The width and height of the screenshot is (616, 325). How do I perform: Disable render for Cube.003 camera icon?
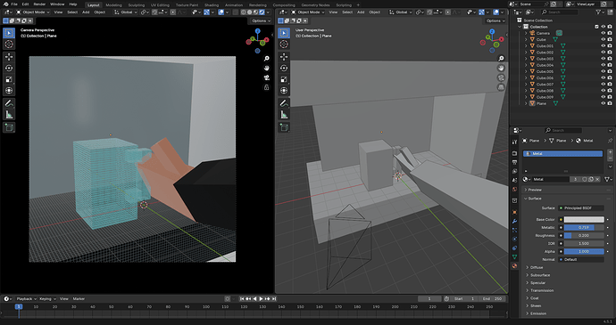click(x=610, y=59)
